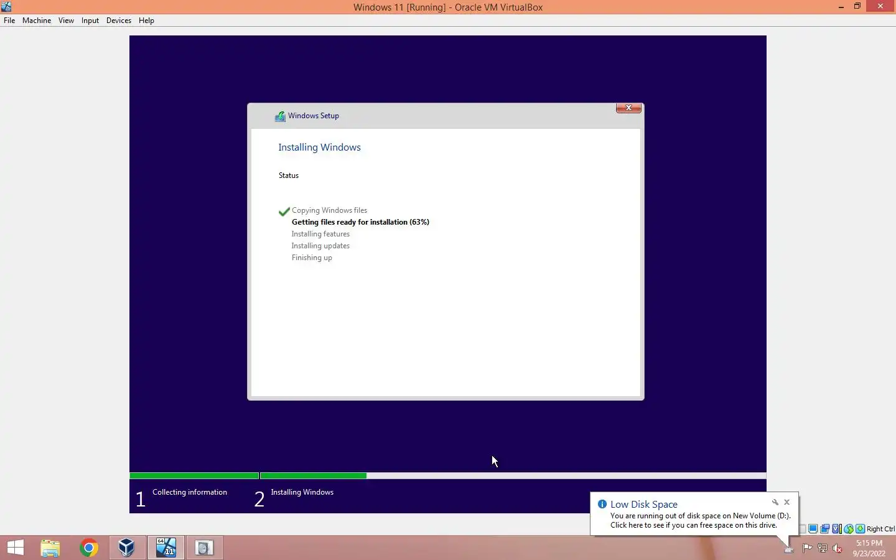Click the VirtualBox display status icon

813,529
